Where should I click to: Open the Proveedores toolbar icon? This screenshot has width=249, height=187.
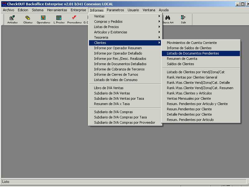[74, 19]
